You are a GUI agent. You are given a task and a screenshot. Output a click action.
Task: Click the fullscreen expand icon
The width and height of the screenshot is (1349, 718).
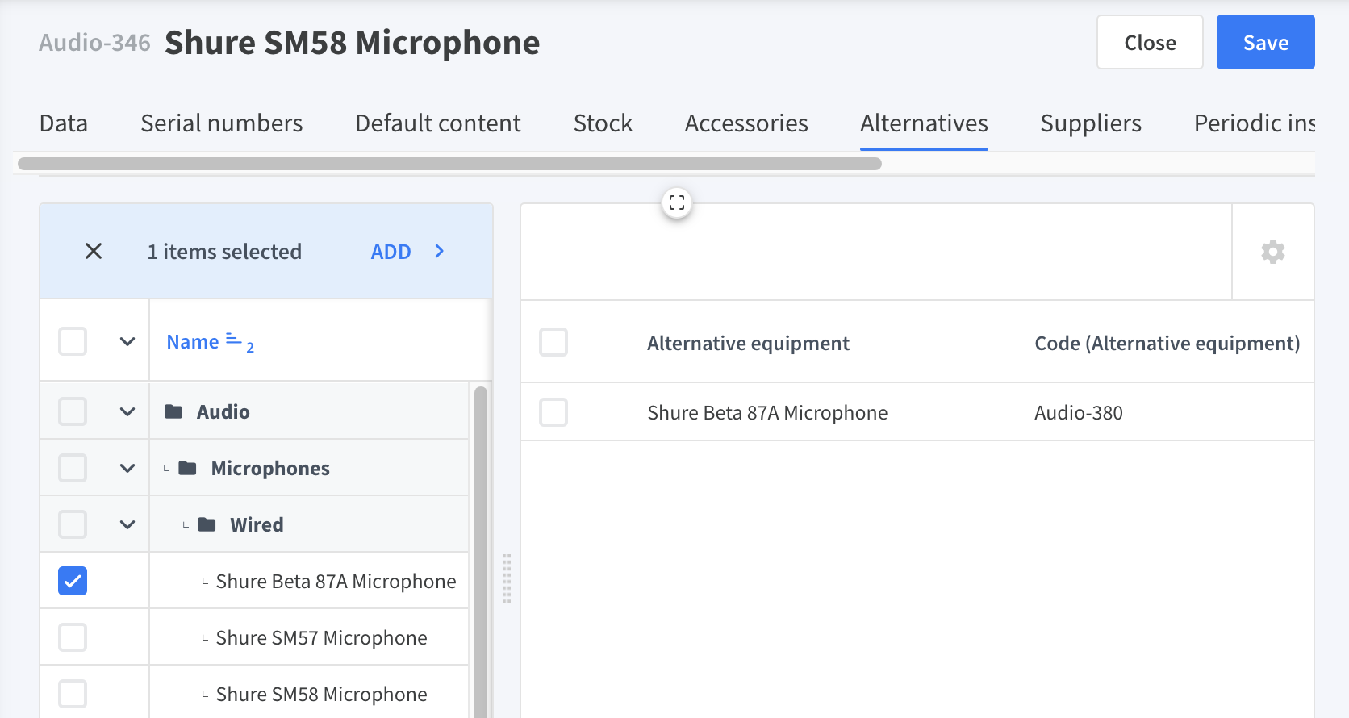[677, 202]
